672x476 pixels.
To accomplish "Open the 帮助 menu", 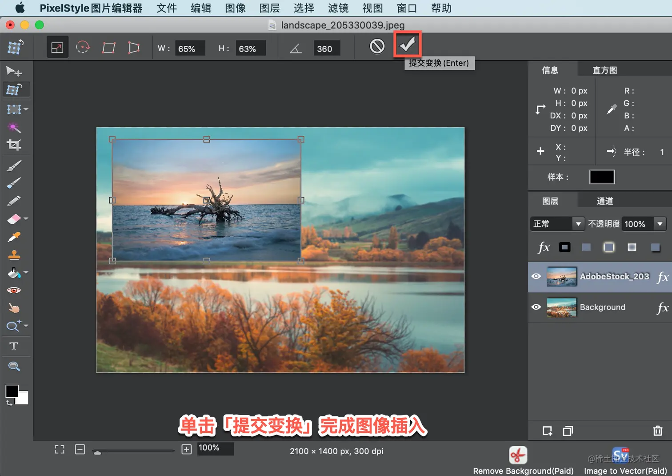I will [441, 8].
